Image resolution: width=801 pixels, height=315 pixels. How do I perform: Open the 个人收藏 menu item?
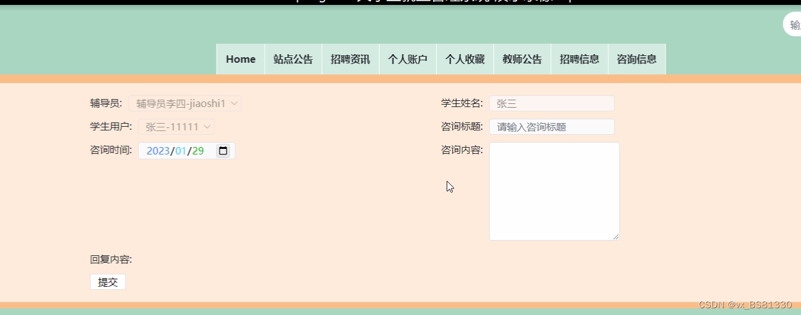point(465,59)
